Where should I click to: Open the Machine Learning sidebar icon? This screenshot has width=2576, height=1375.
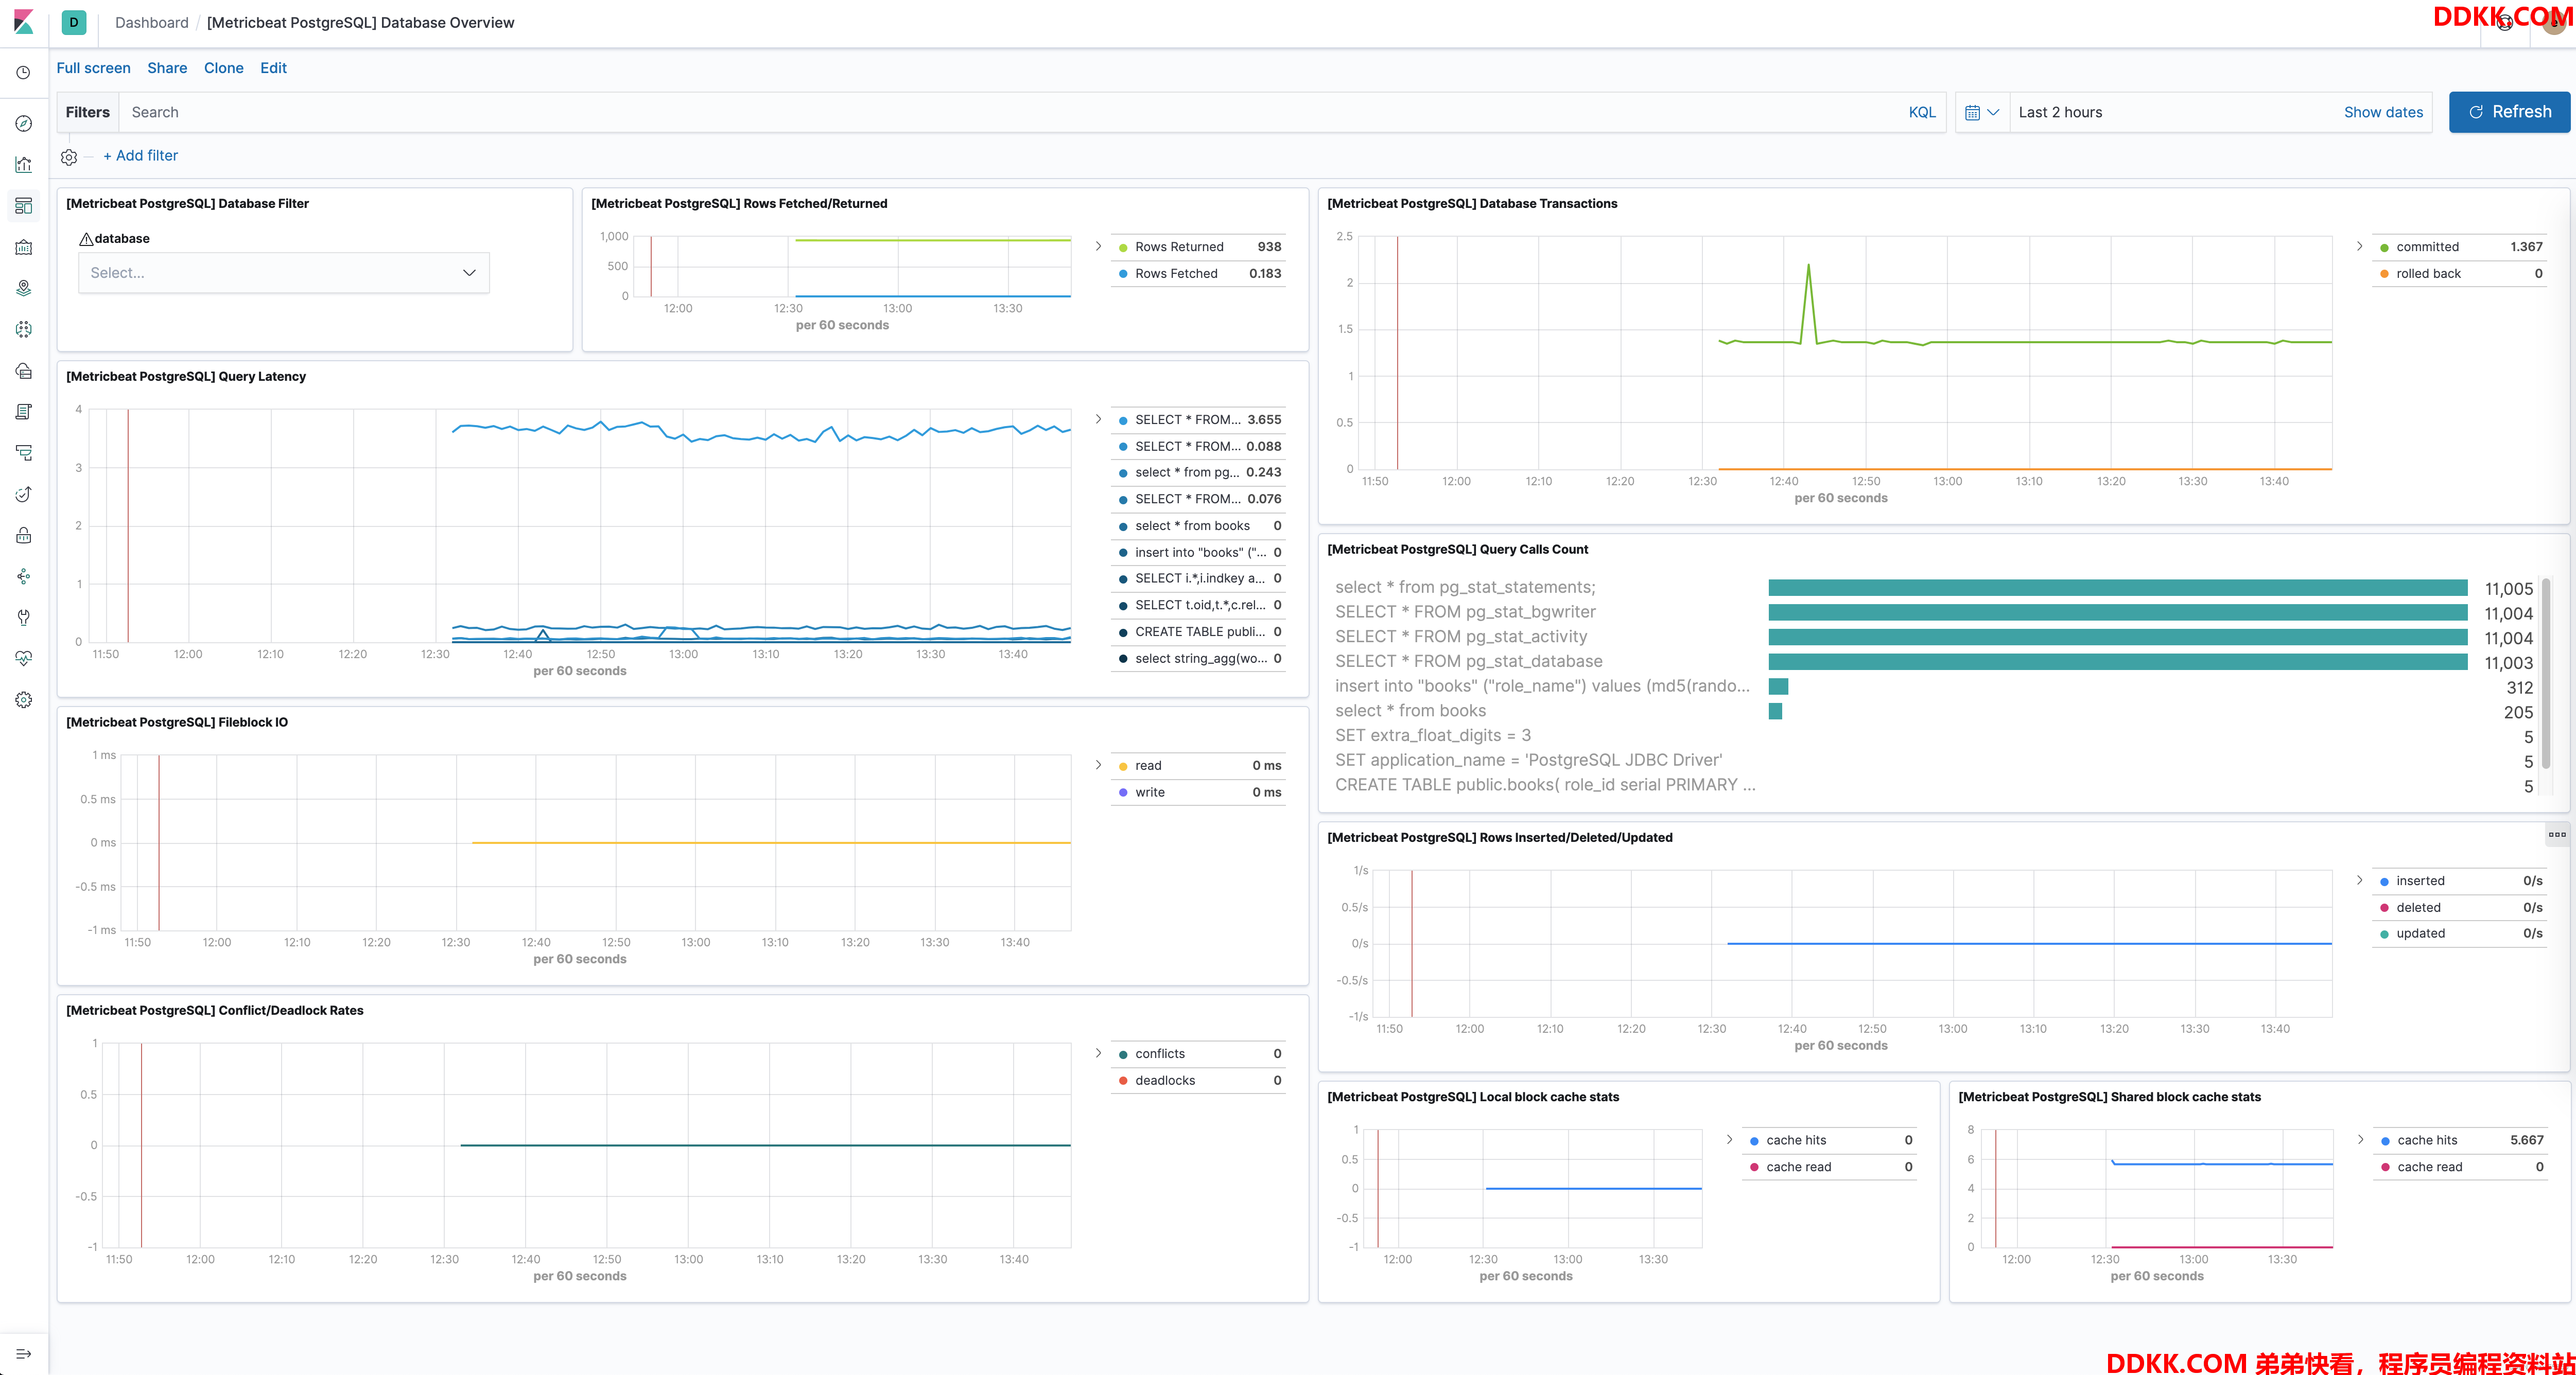[23, 329]
